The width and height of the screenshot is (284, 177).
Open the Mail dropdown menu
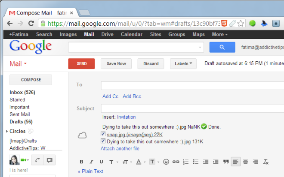(x=18, y=64)
